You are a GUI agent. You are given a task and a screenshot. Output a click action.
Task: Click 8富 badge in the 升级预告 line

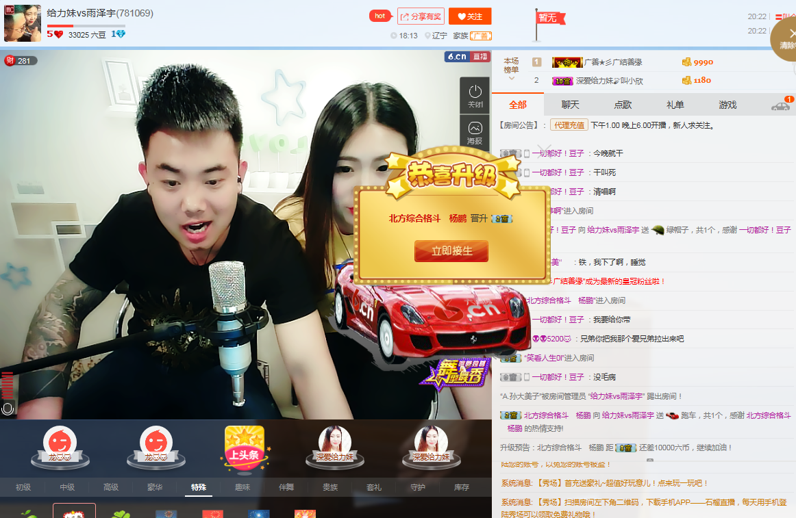(x=626, y=448)
